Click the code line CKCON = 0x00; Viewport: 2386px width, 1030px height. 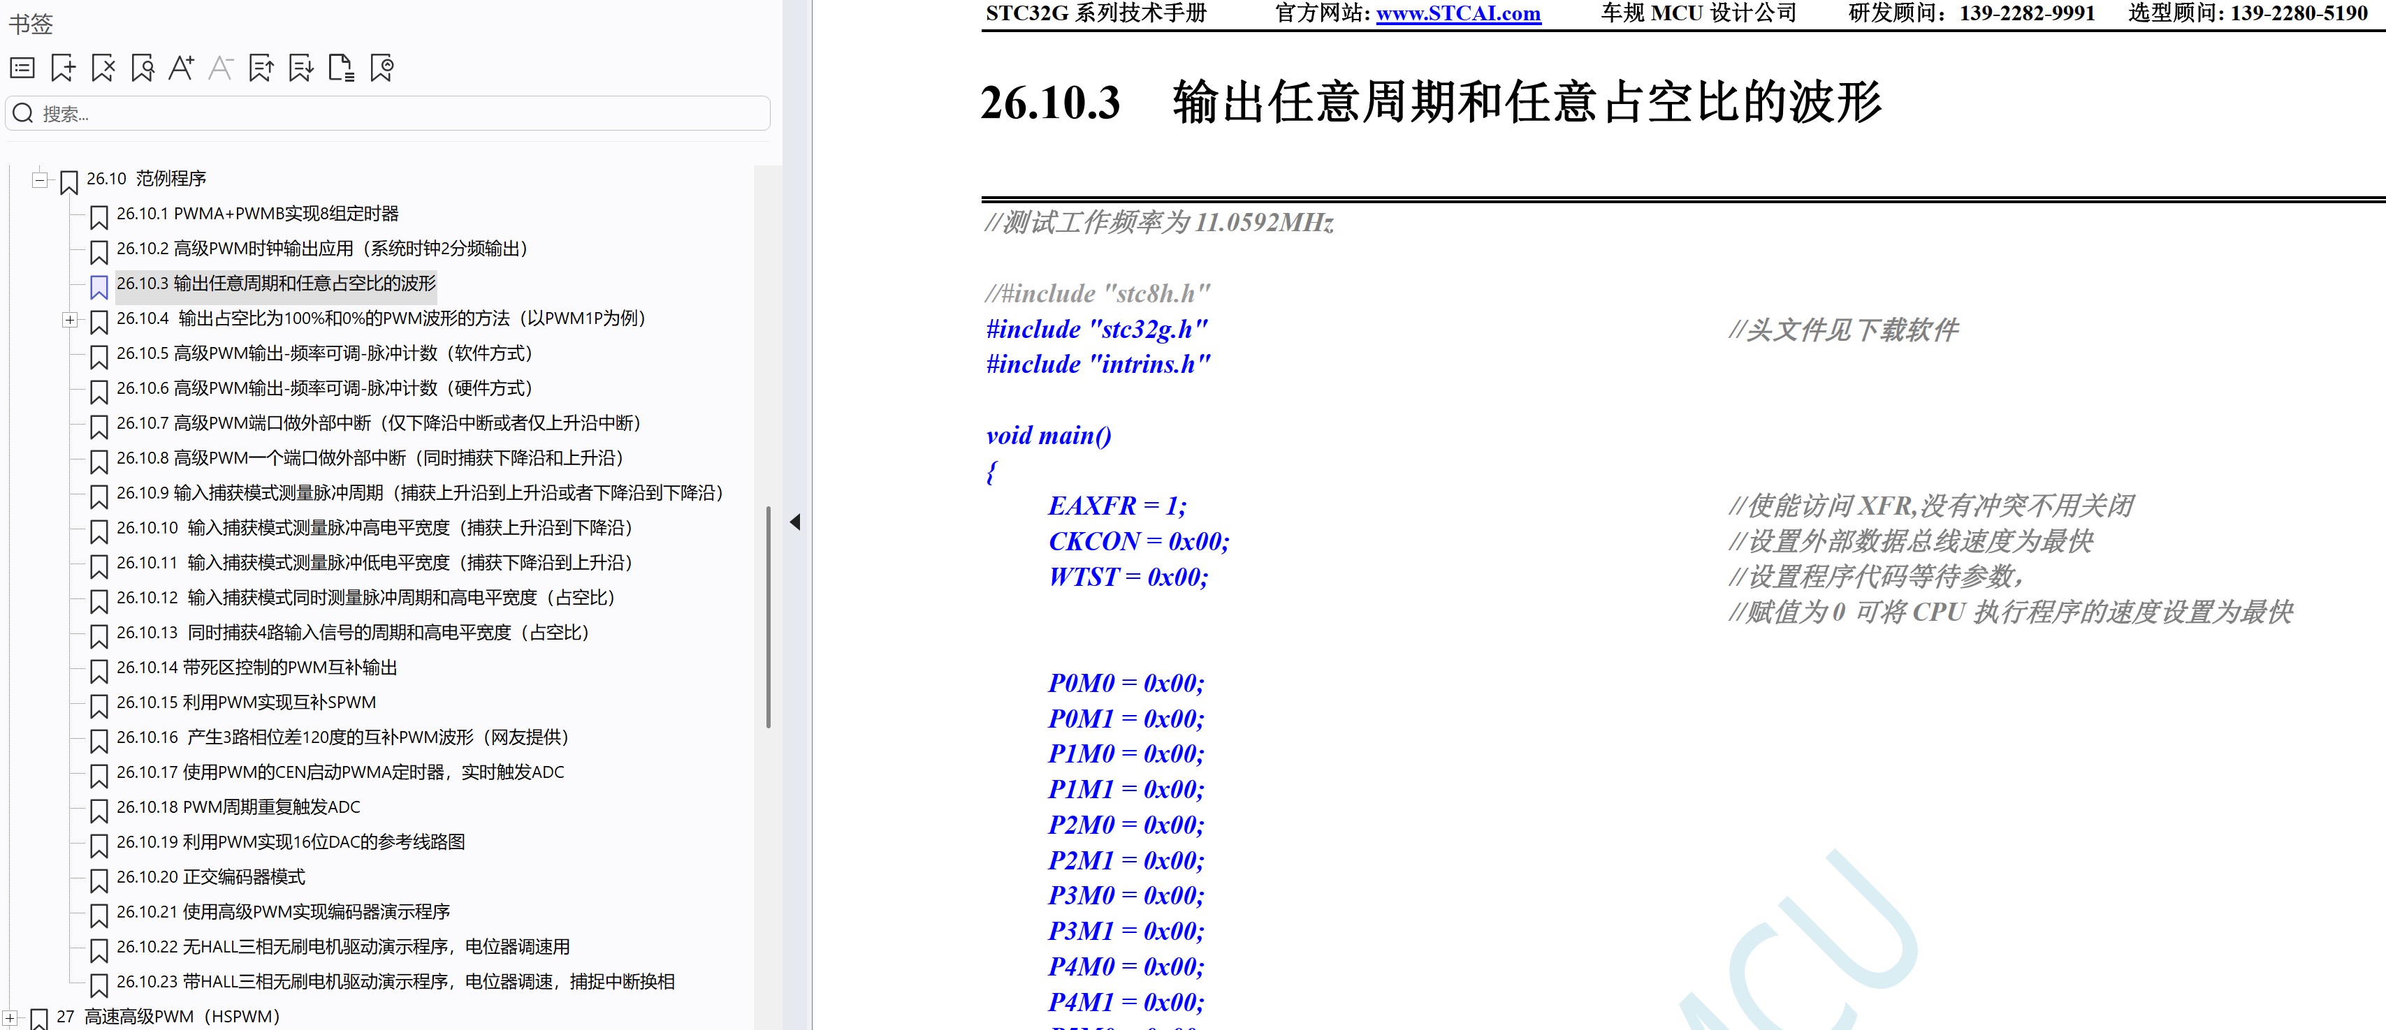pos(1138,541)
